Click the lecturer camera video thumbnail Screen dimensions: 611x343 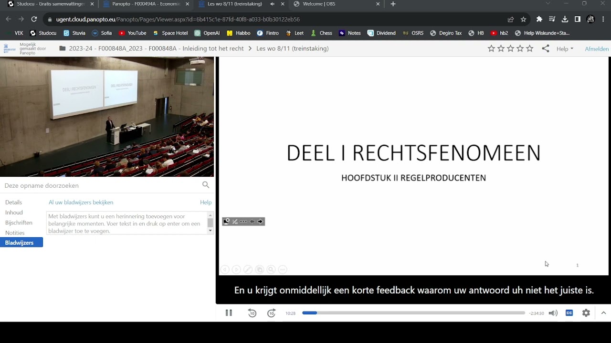(x=107, y=117)
